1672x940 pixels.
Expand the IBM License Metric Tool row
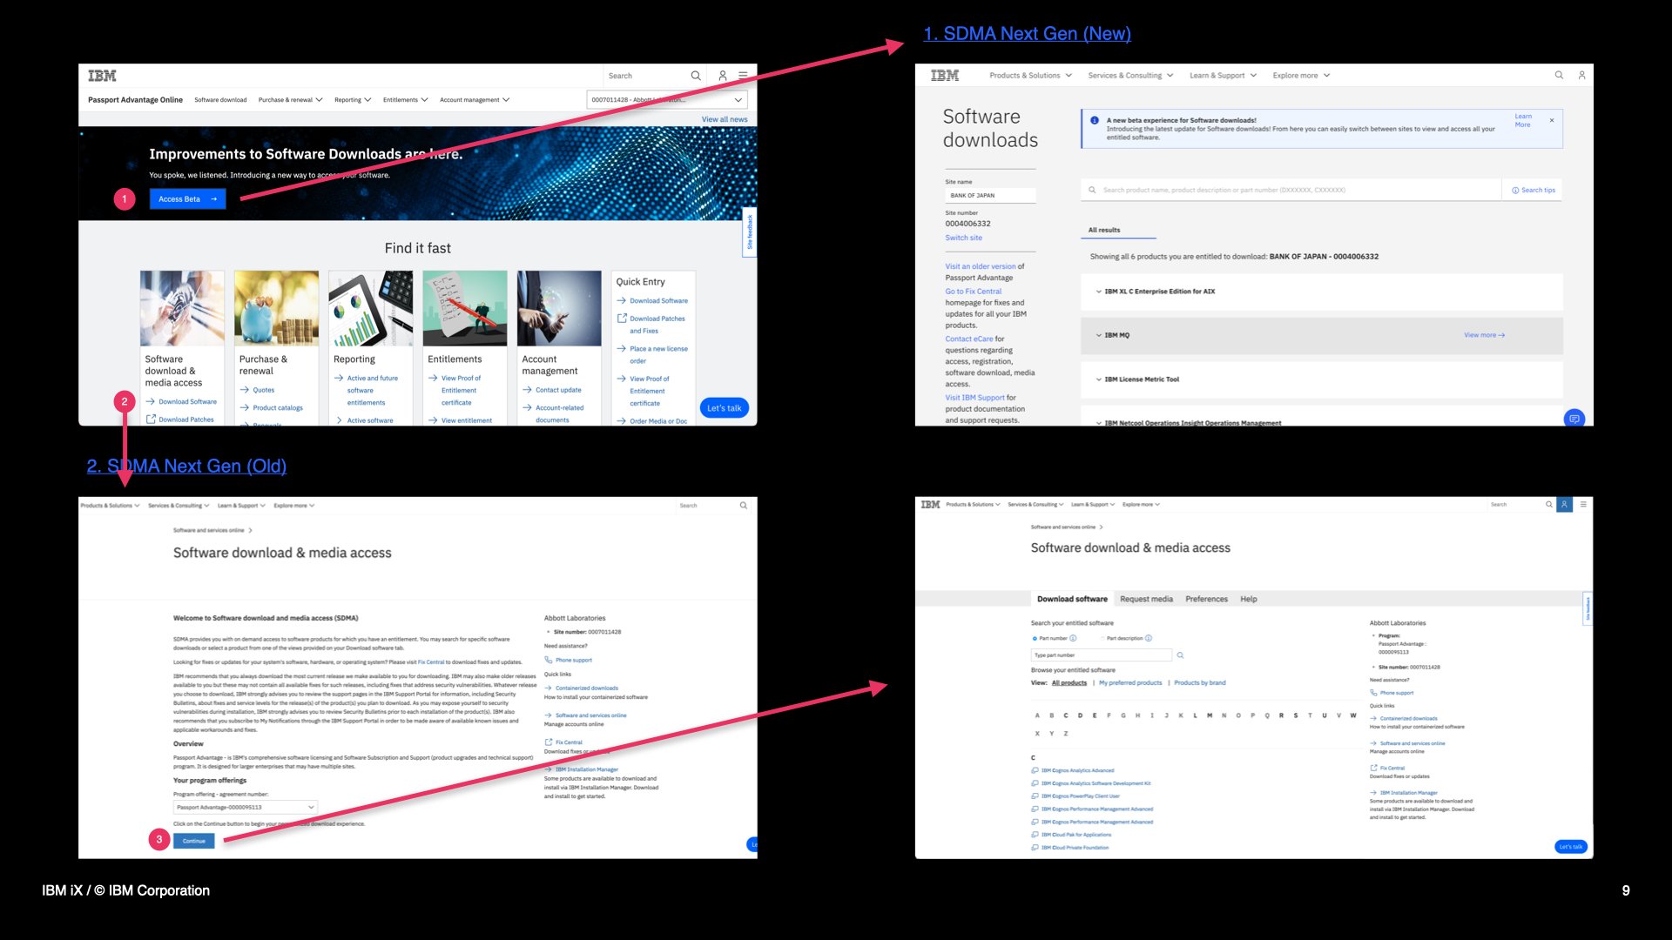(x=1321, y=379)
